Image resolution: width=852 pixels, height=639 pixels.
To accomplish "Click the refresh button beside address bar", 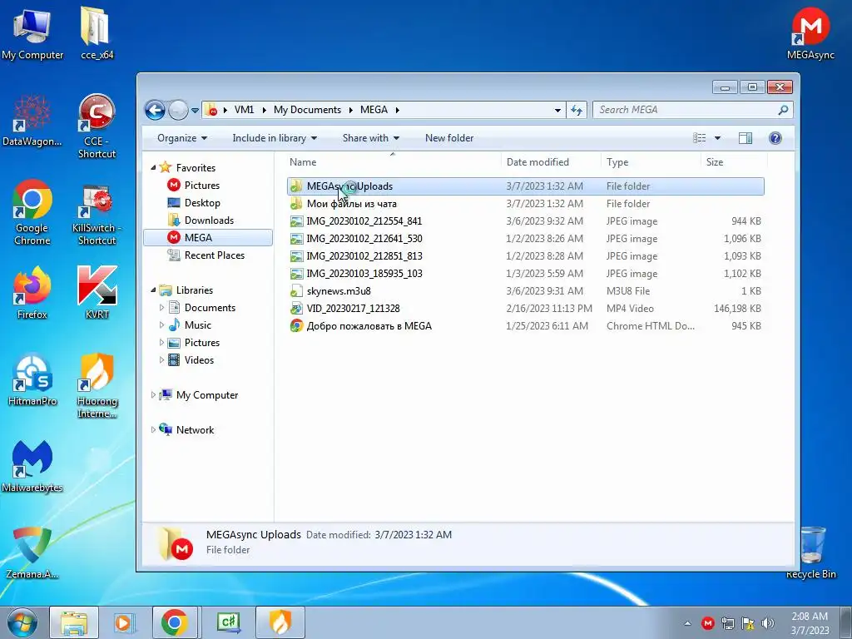I will (x=577, y=111).
